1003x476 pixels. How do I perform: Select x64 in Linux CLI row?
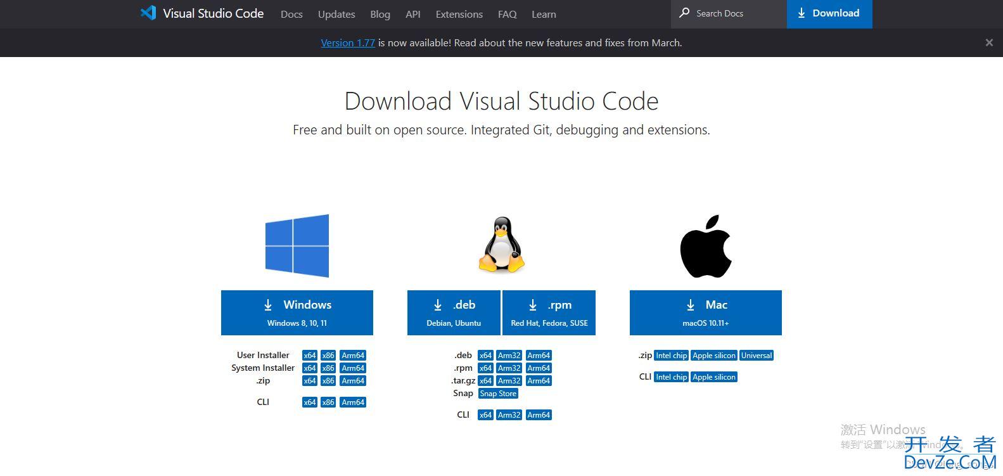click(485, 415)
